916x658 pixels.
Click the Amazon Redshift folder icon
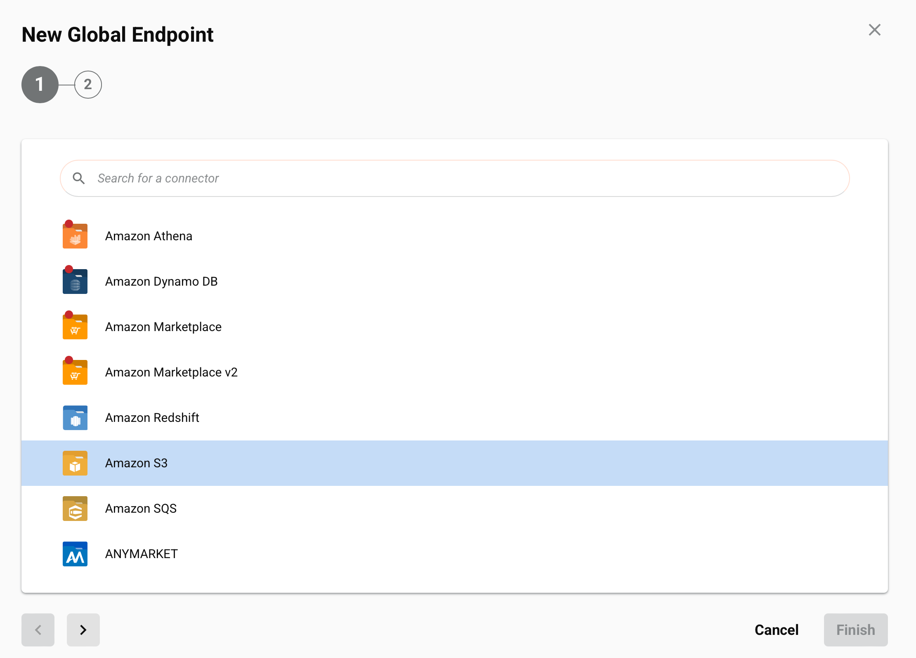click(75, 417)
